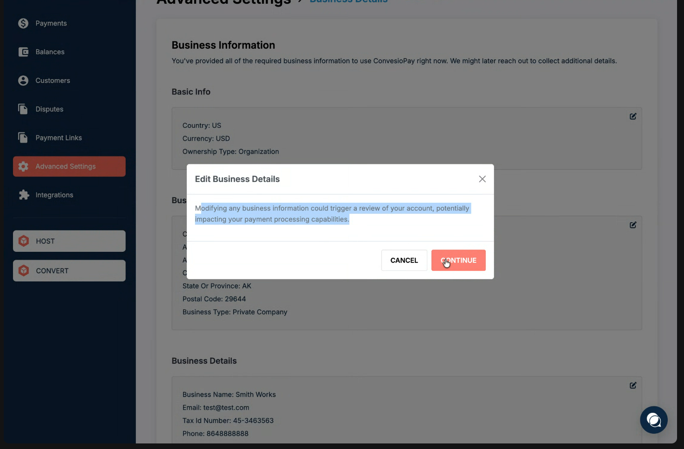Image resolution: width=684 pixels, height=449 pixels.
Task: Click the edit pencil icon in Basic Info
Action: pos(633,117)
